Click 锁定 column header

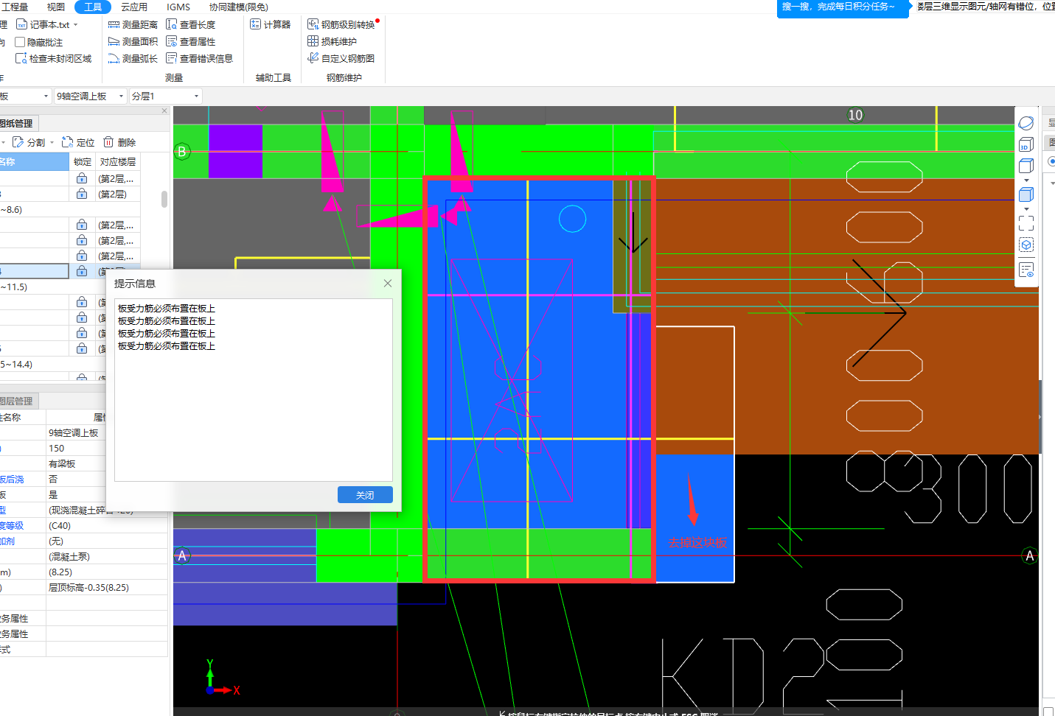point(83,161)
